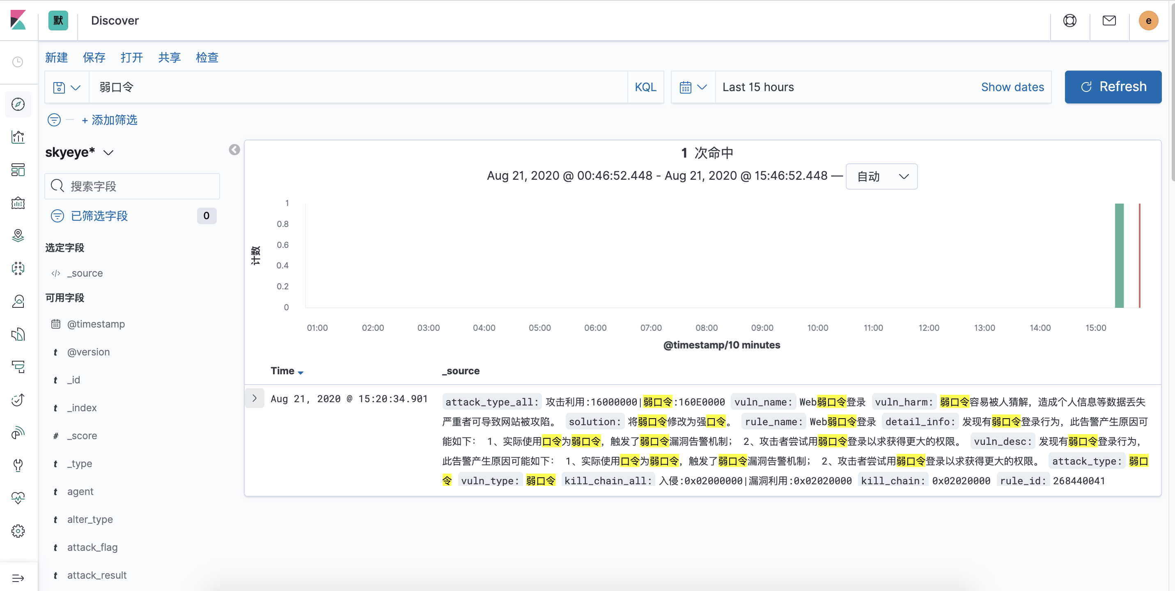Click Last 15 hours time range
The width and height of the screenshot is (1175, 591).
(758, 87)
